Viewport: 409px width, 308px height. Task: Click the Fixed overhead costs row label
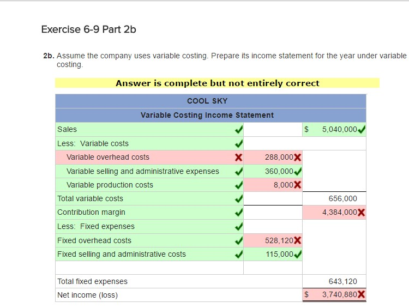[x=94, y=240]
